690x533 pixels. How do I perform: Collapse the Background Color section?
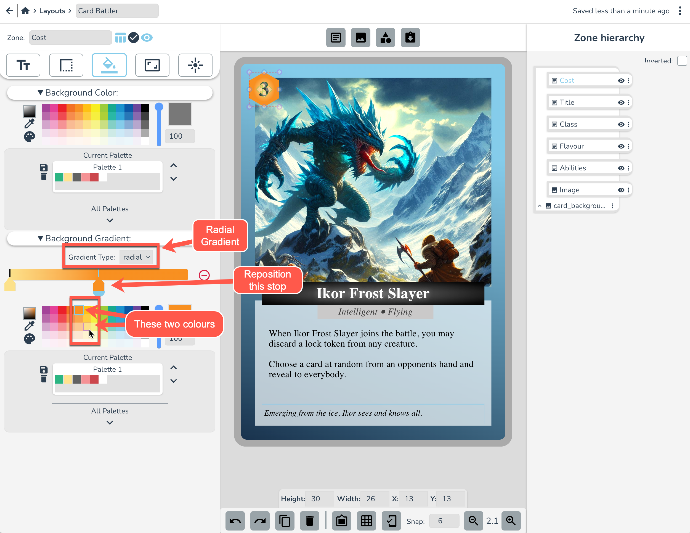(x=40, y=93)
